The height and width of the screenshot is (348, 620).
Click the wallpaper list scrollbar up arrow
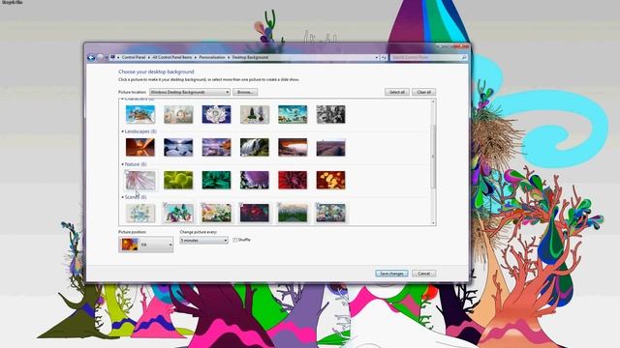pyautogui.click(x=433, y=101)
